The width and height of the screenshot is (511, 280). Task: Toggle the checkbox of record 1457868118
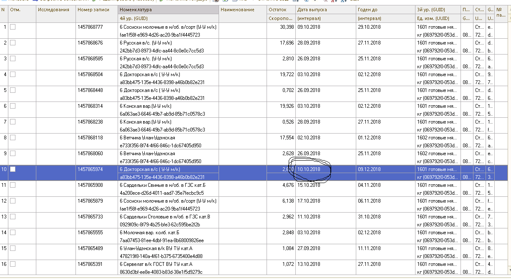click(x=13, y=137)
